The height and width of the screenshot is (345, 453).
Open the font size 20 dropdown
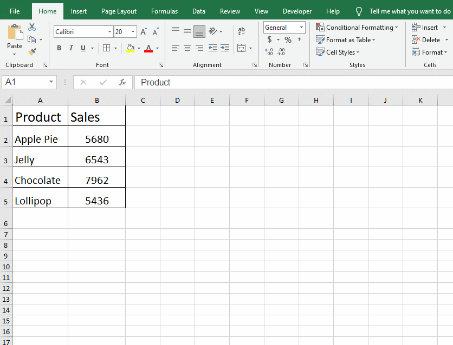click(x=133, y=32)
